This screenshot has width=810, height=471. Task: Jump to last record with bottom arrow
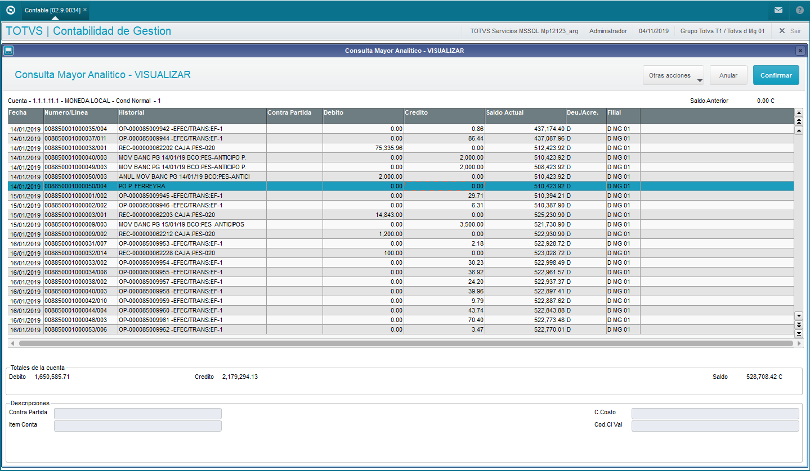[x=798, y=333]
